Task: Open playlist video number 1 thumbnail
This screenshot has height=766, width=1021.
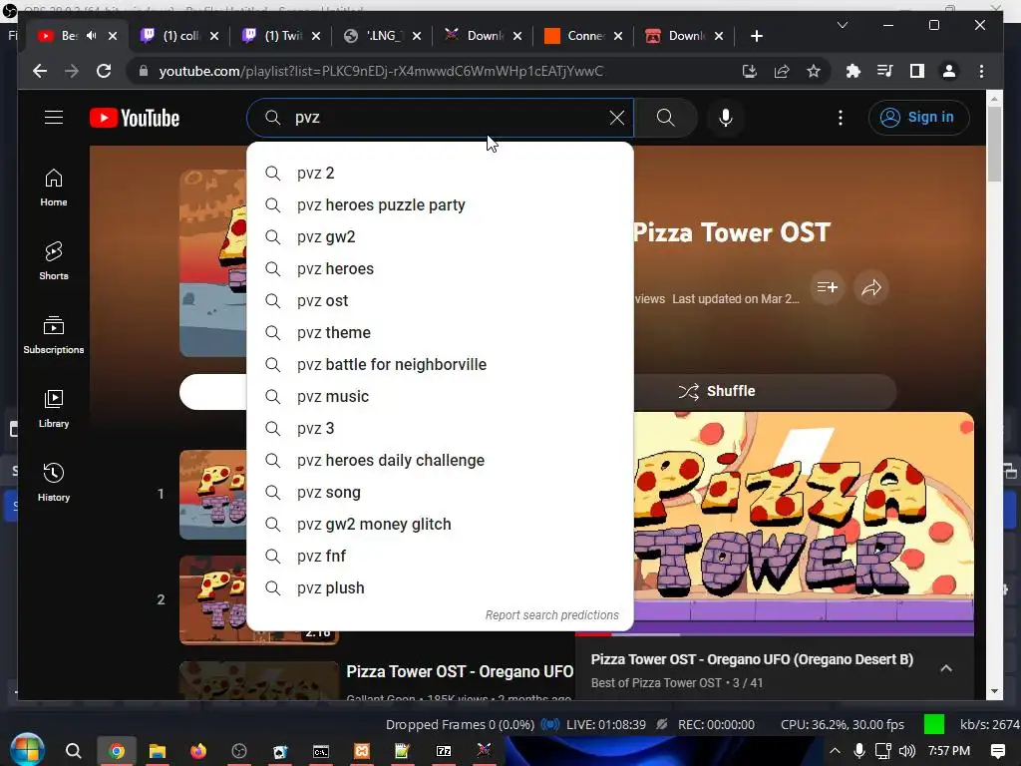Action: click(213, 495)
